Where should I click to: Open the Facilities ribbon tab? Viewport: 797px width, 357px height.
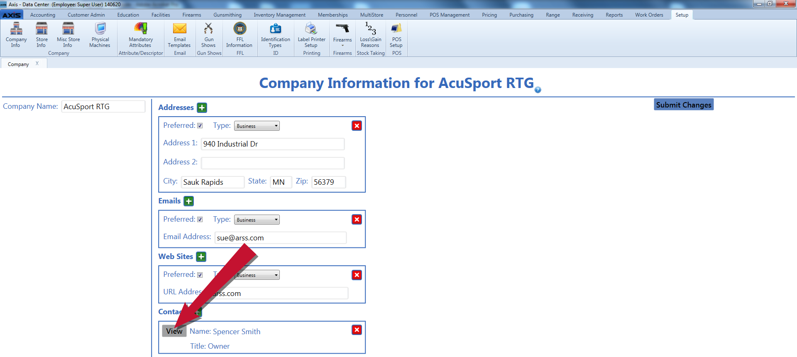point(161,15)
